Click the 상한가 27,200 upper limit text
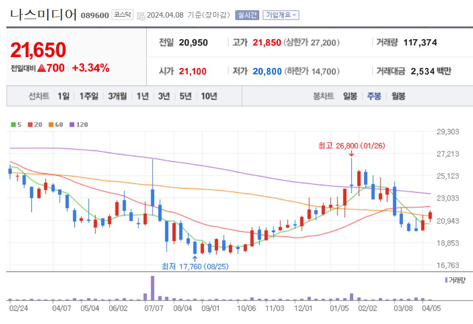This screenshot has width=473, height=324. (311, 43)
